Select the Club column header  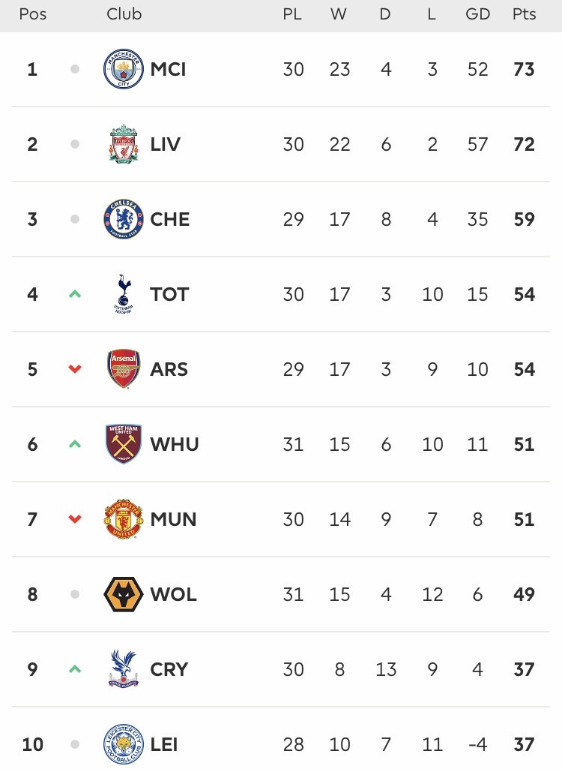coord(124,14)
